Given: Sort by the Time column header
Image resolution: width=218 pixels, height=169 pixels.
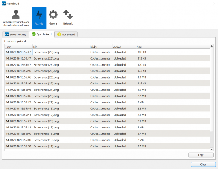Looking at the screenshot, I should tap(19, 47).
